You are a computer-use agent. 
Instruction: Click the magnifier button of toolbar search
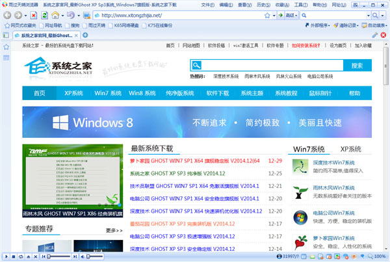click(375, 16)
